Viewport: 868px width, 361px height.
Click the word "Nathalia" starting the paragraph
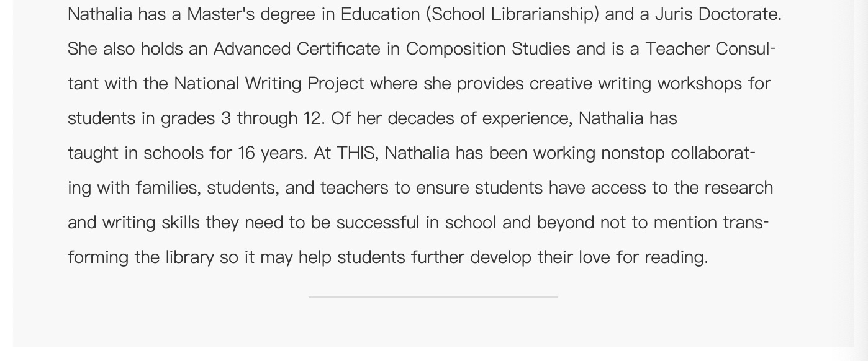tap(100, 14)
